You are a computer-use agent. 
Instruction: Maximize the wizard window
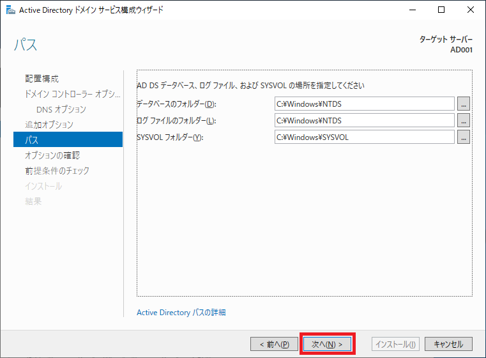(441, 10)
